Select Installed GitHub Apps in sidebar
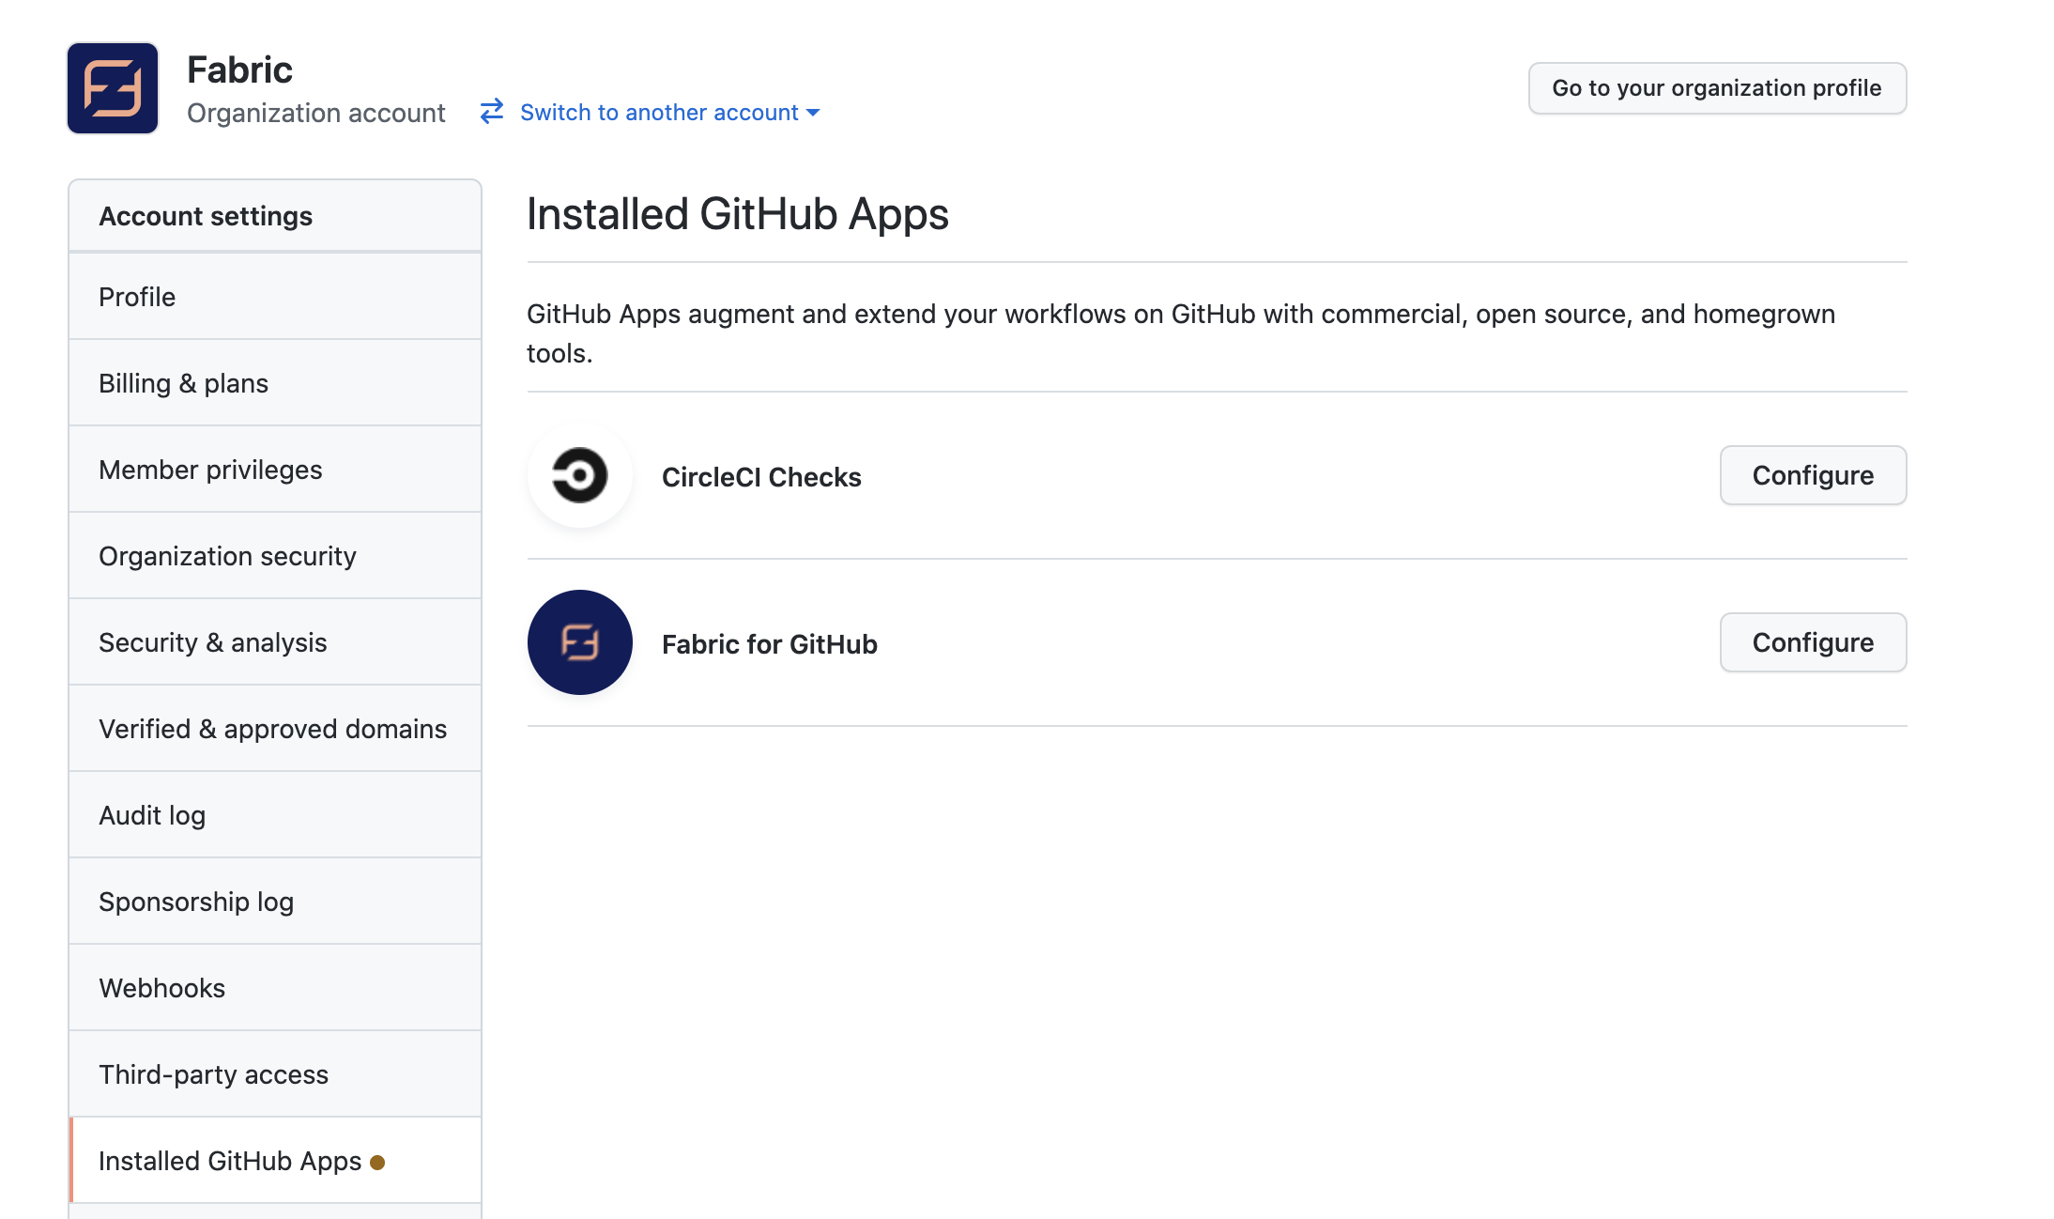Viewport: 2054px width, 1219px height. [x=275, y=1161]
